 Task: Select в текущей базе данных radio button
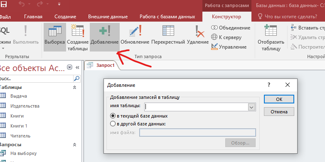click(x=113, y=116)
